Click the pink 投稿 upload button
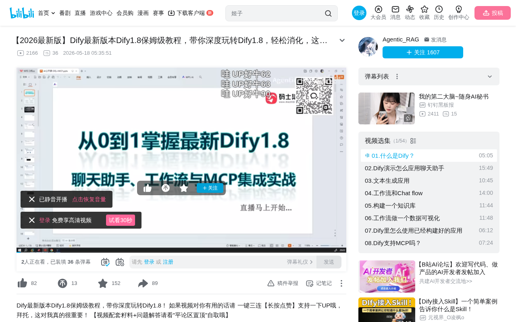This screenshot has width=516, height=322. [493, 13]
